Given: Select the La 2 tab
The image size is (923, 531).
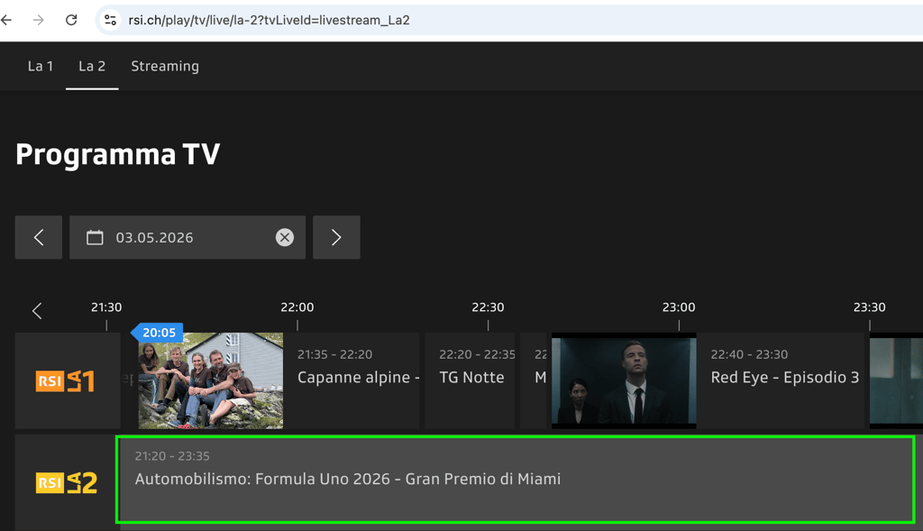Looking at the screenshot, I should 92,67.
